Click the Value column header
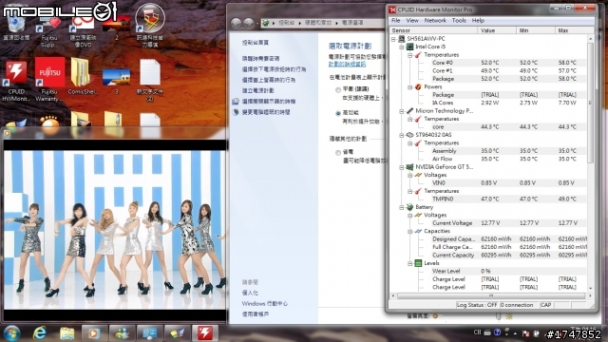The width and height of the screenshot is (608, 342). (x=497, y=30)
